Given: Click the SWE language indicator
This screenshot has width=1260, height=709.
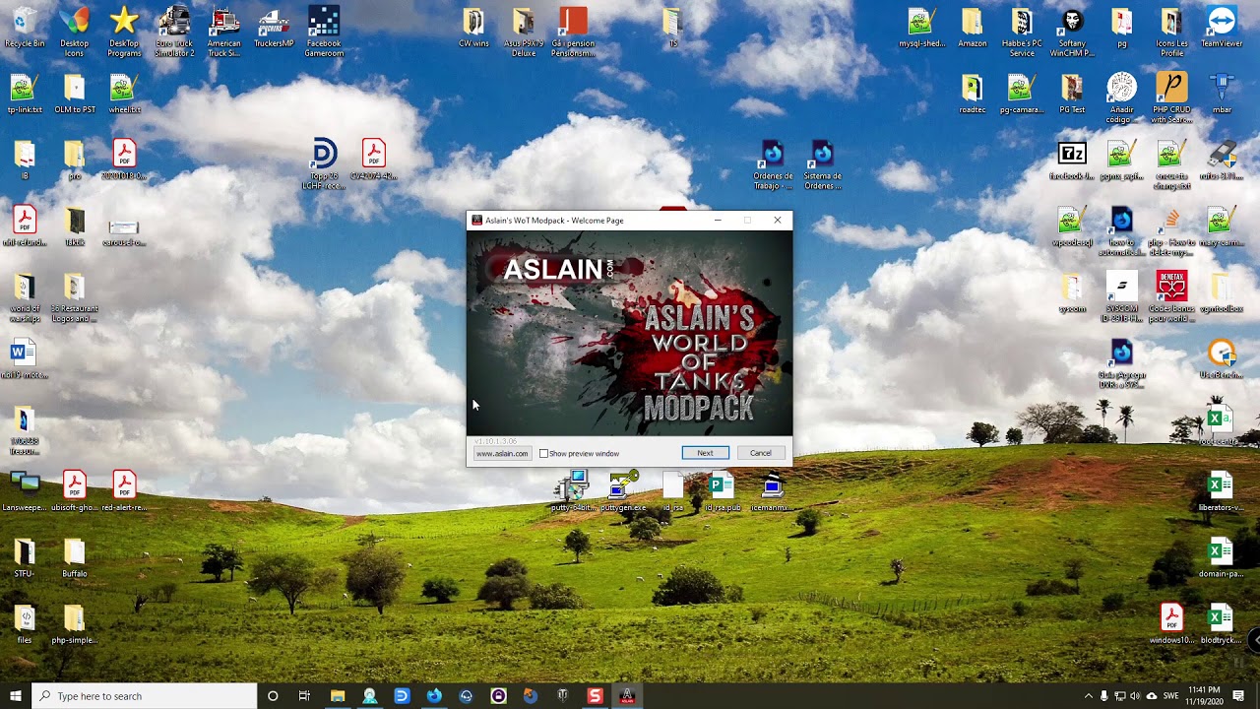Looking at the screenshot, I should [1170, 696].
